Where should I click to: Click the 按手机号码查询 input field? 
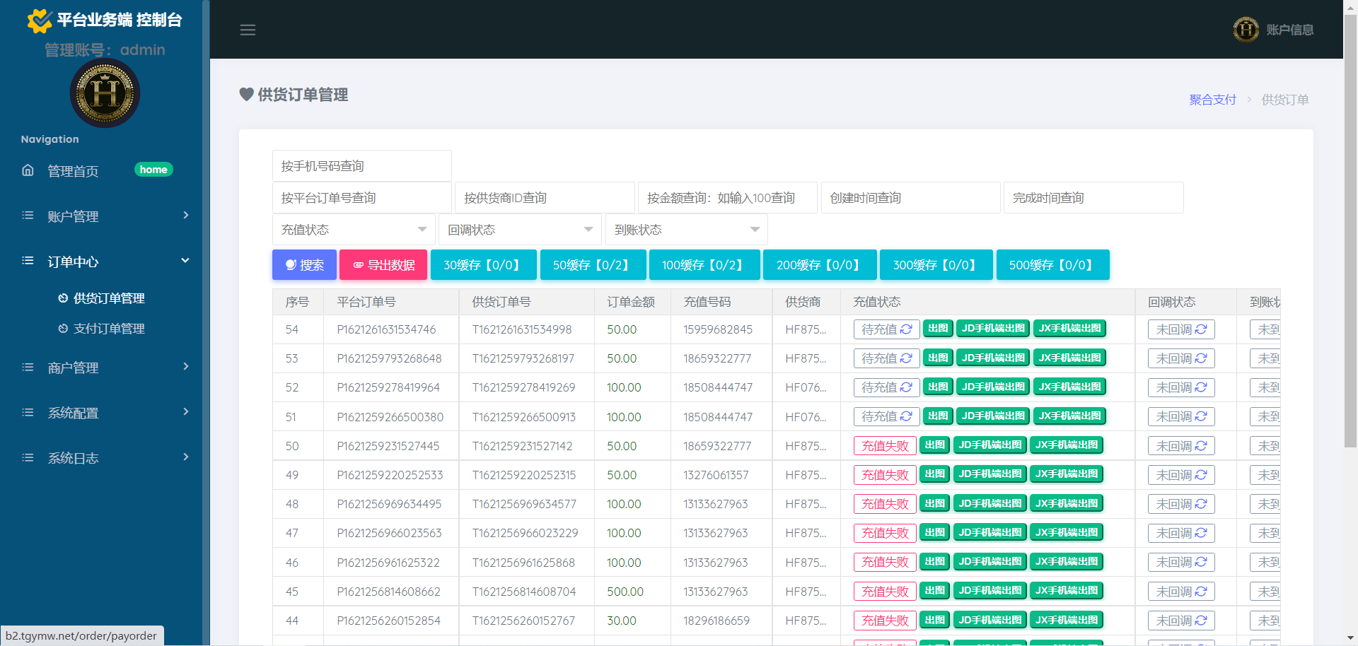click(361, 166)
